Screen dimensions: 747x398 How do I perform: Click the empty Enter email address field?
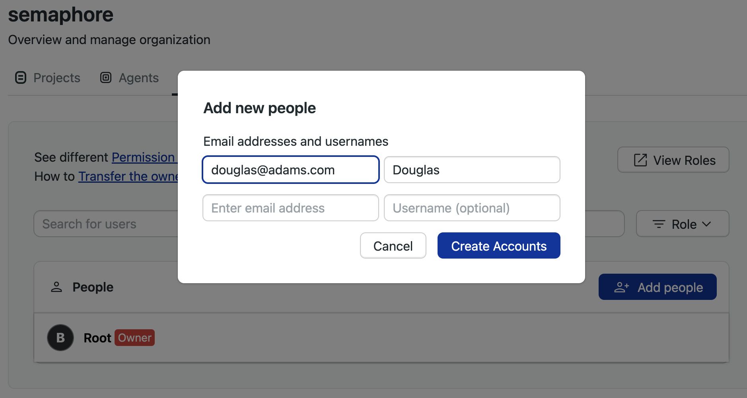[291, 208]
